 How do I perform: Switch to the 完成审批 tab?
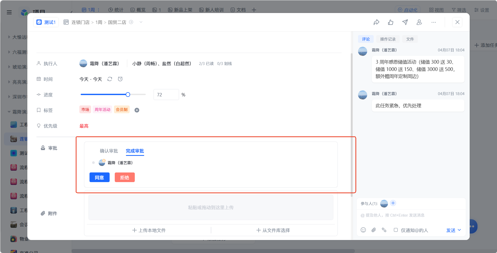tap(135, 151)
